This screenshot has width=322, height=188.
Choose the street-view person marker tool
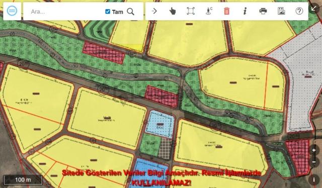pos(209,11)
